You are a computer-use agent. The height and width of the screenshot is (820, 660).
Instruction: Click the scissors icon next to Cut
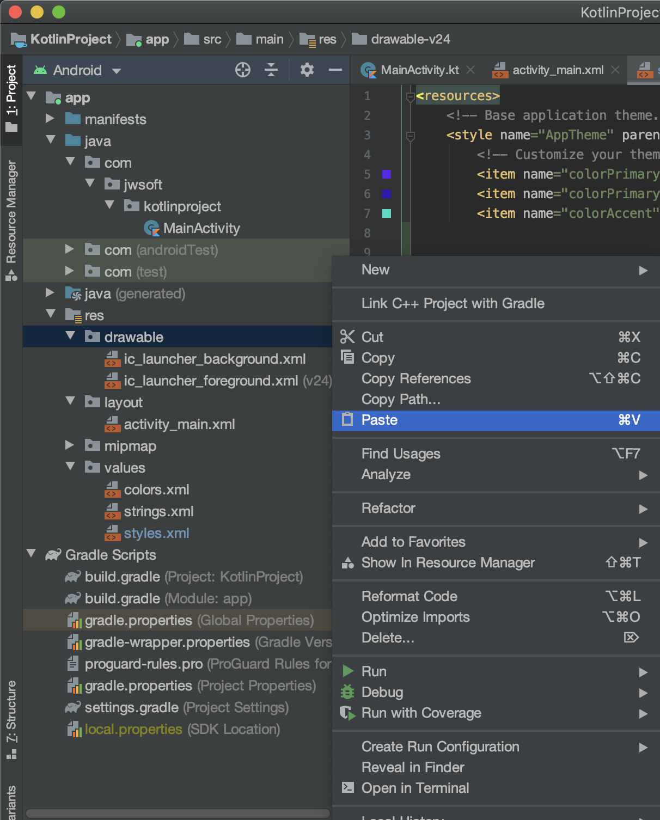pyautogui.click(x=347, y=336)
